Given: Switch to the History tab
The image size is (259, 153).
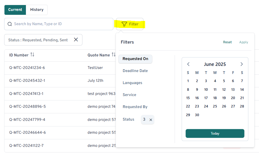Looking at the screenshot, I should [x=37, y=10].
